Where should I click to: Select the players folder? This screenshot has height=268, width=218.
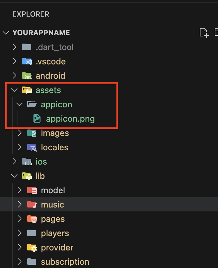click(55, 233)
